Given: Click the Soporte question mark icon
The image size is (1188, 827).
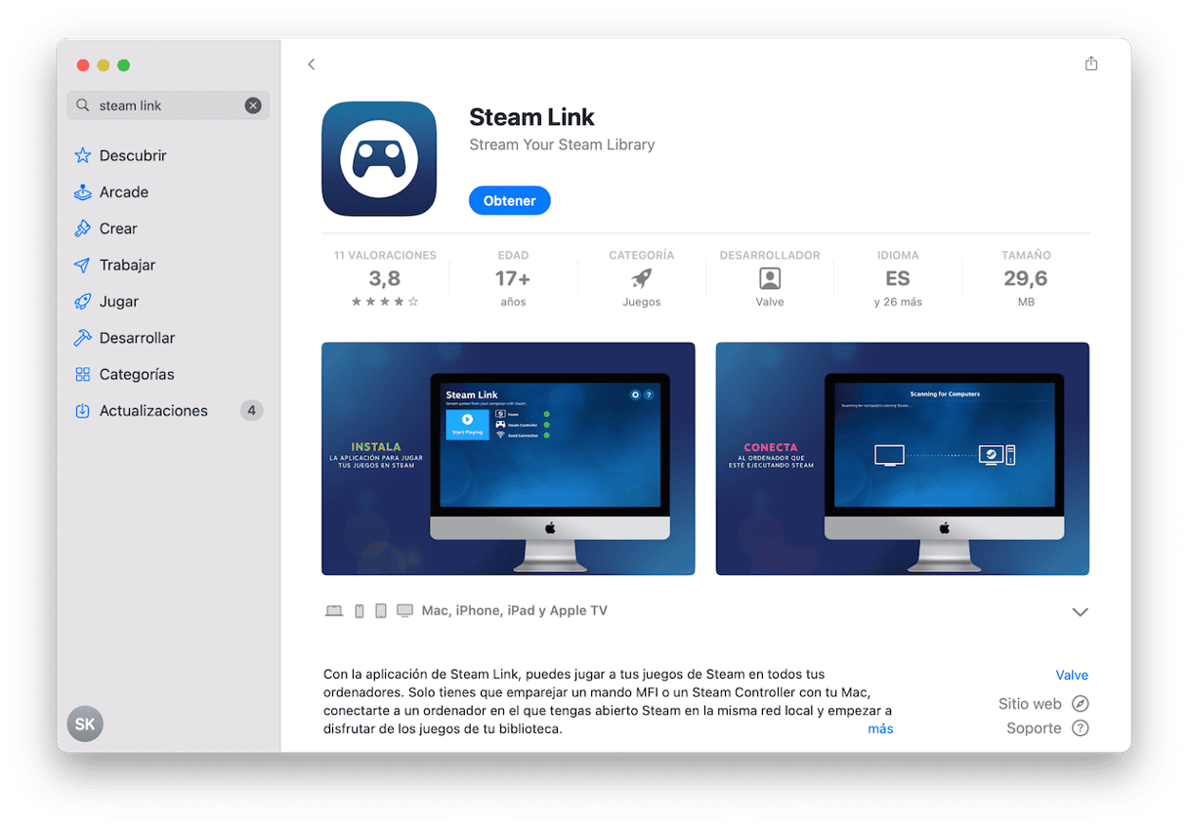Looking at the screenshot, I should point(1080,728).
